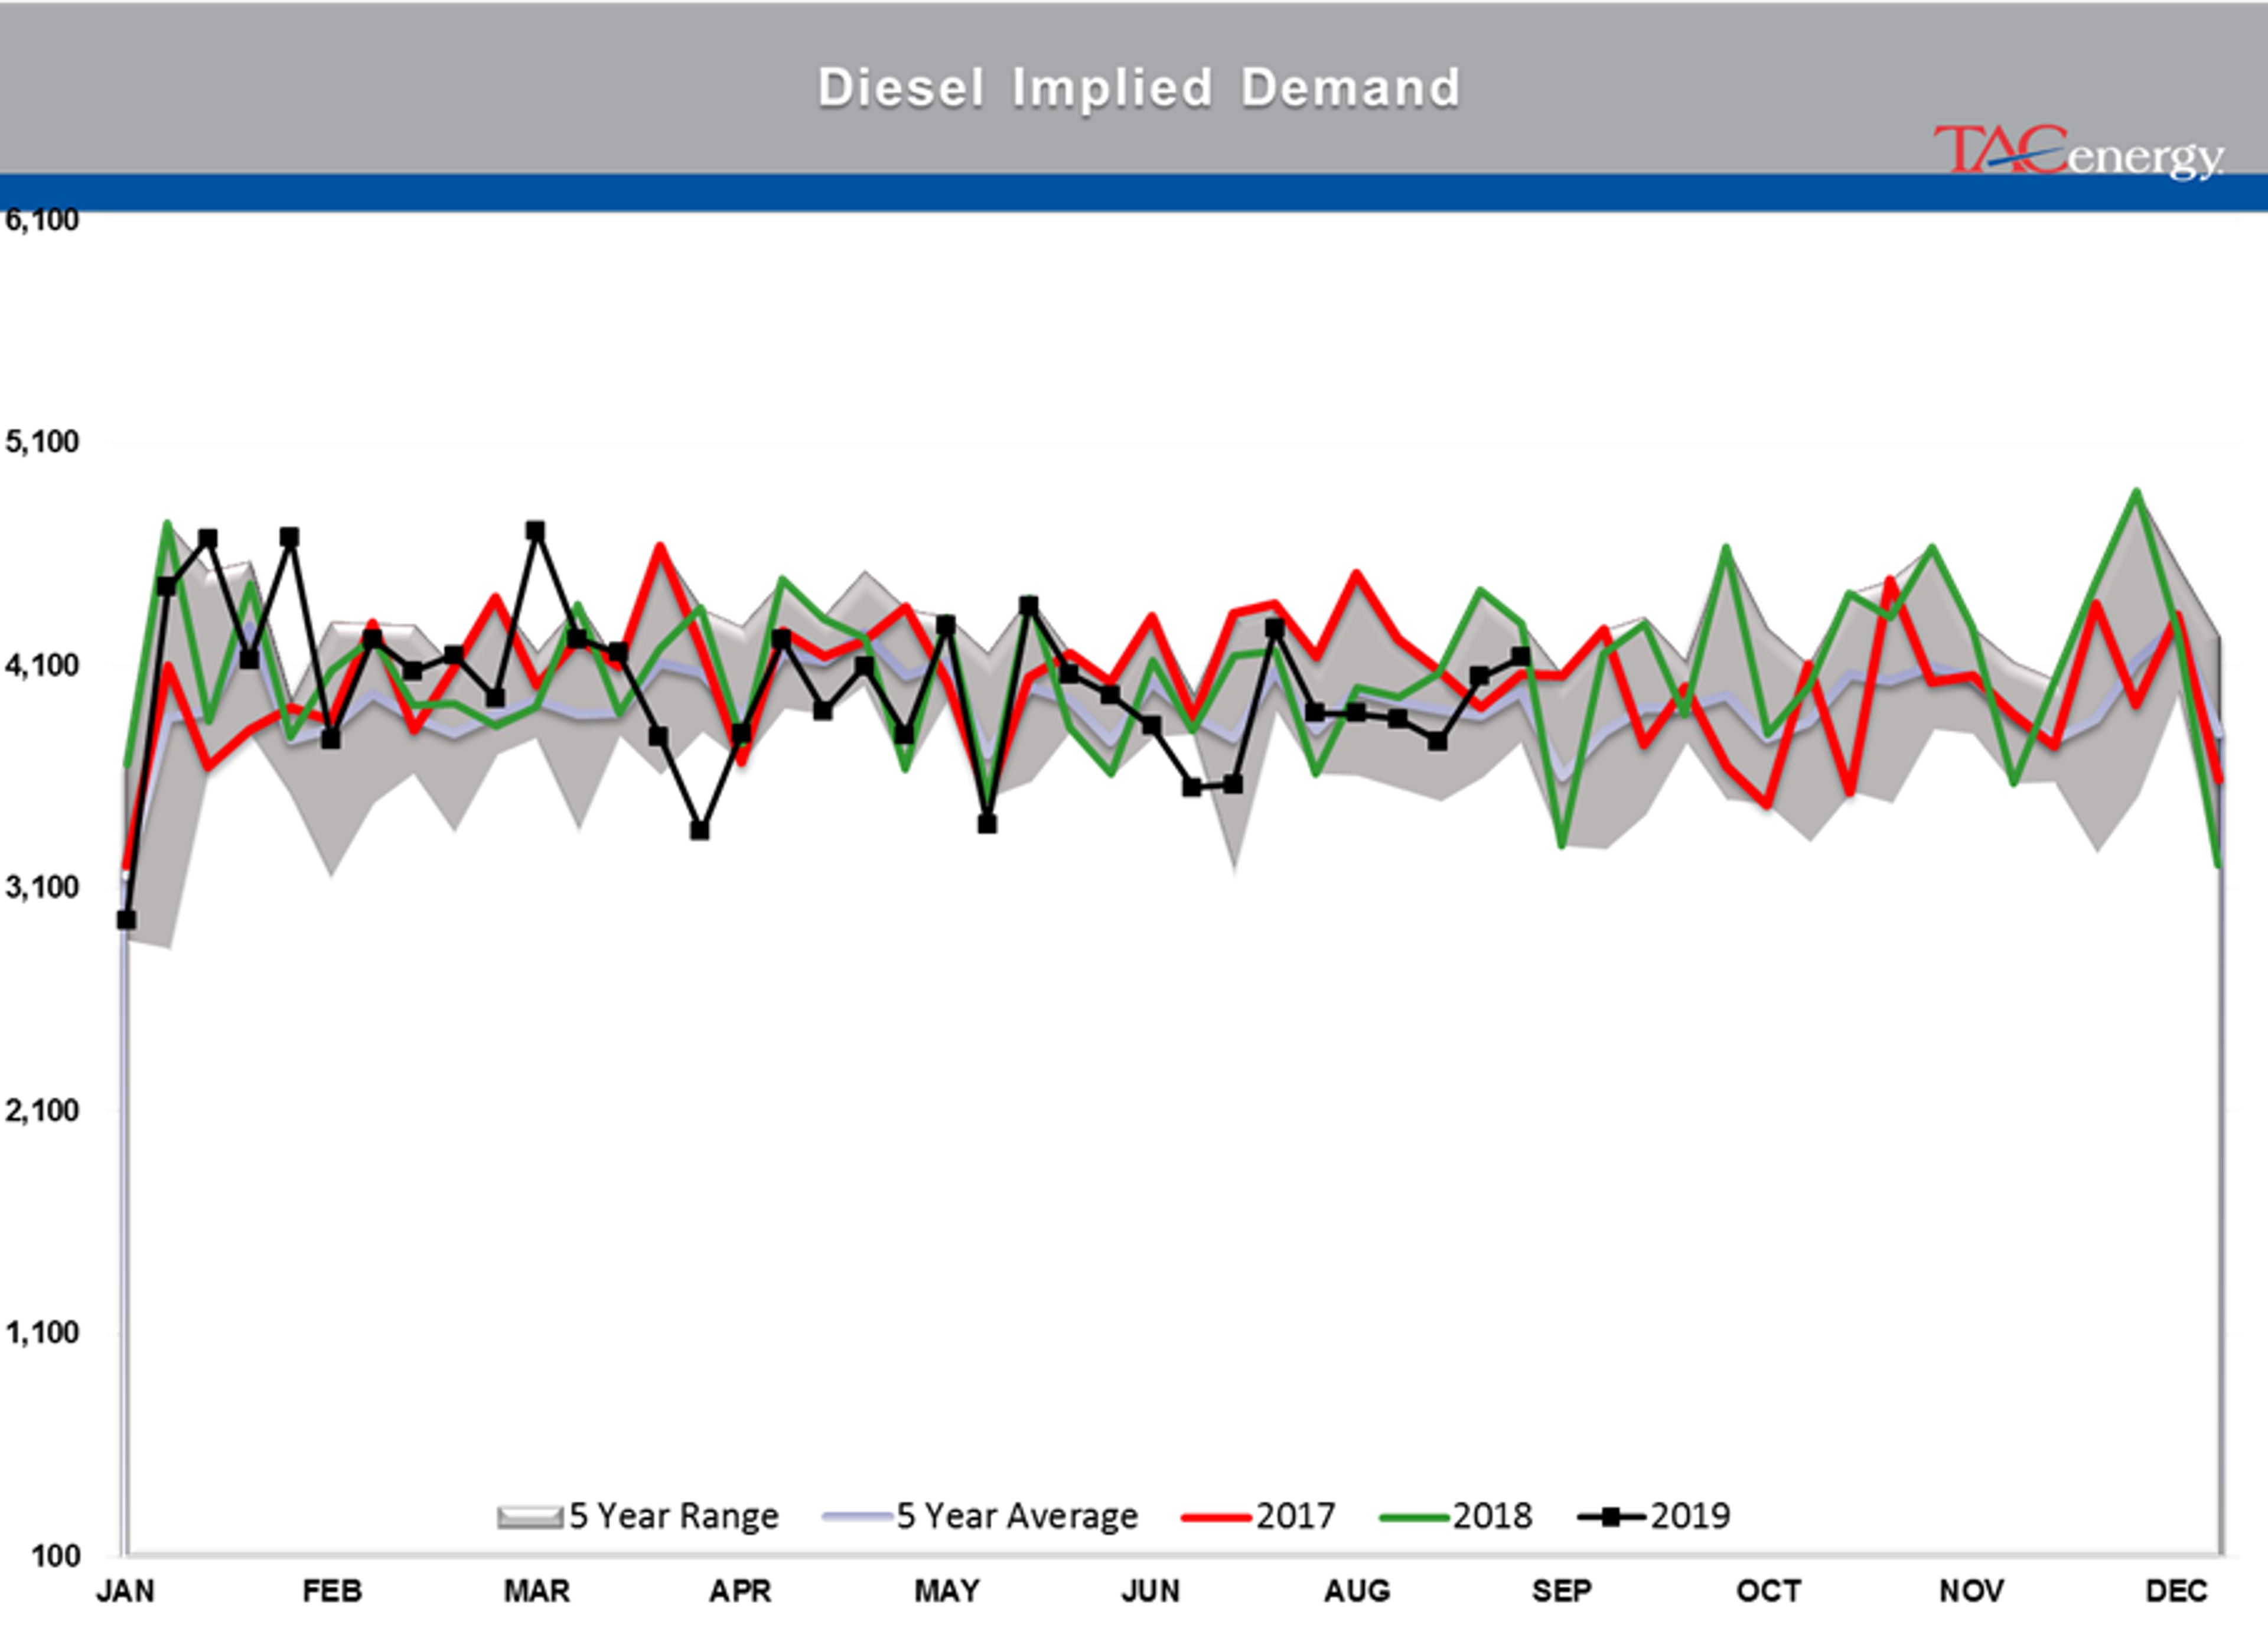Screen dimensions: 2268x1649
Task: Click the OCT x-axis label
Action: pos(1769,1591)
